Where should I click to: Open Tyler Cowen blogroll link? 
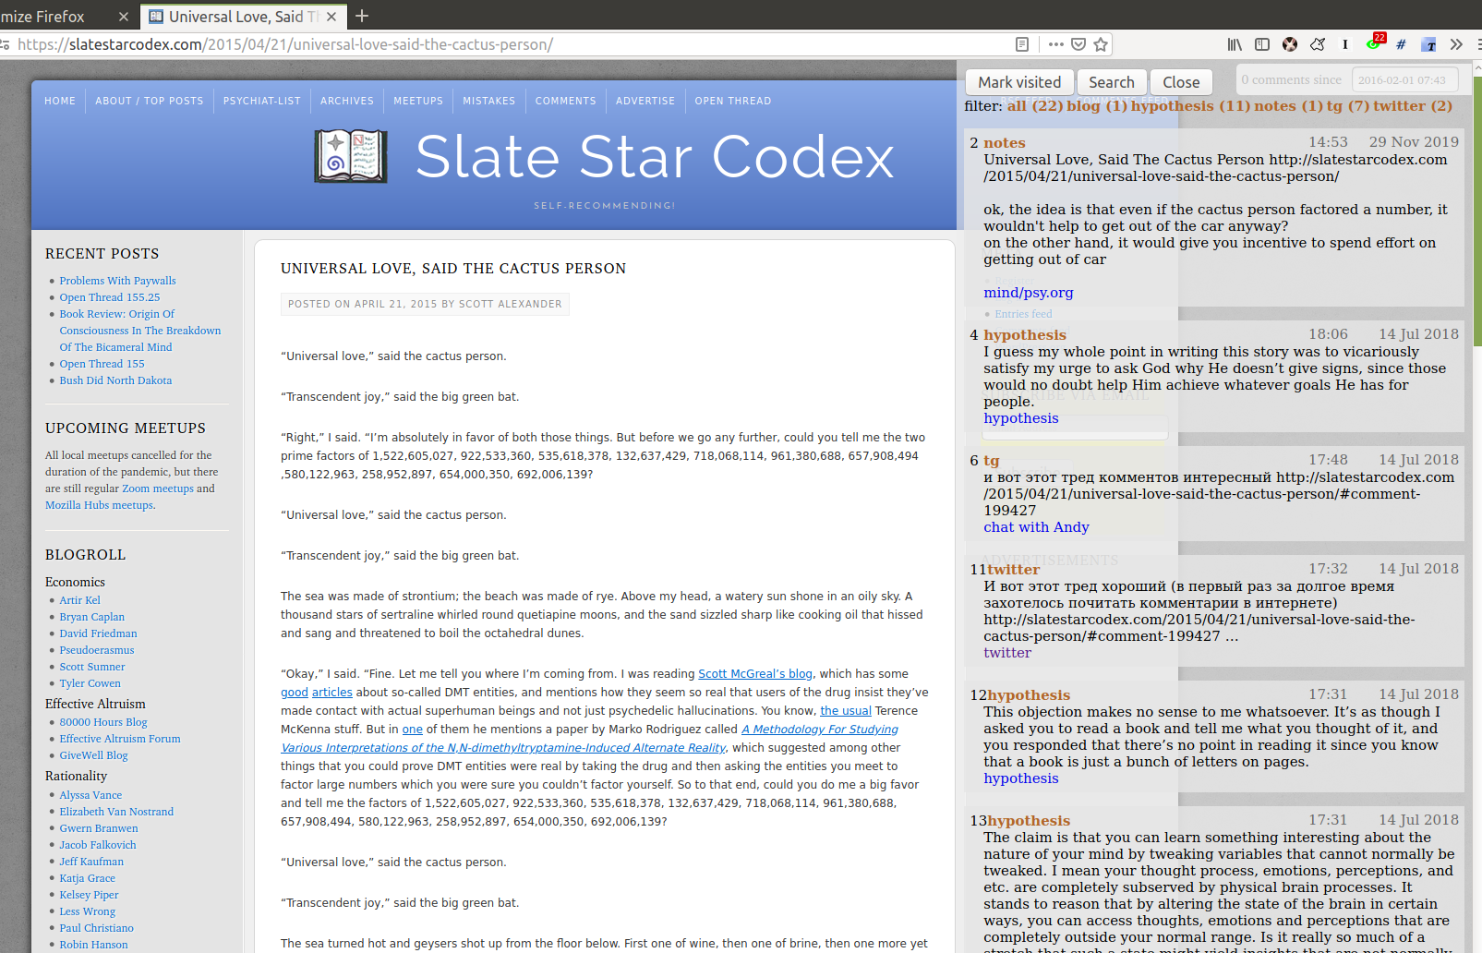(x=90, y=683)
